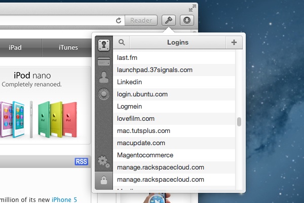Select the launchpad.37signals.com login

(x=174, y=70)
